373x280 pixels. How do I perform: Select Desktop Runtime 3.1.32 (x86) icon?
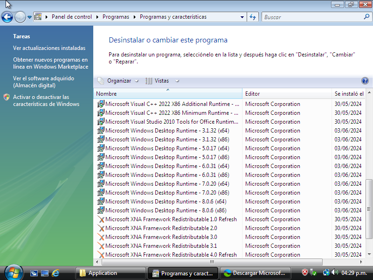[x=101, y=140]
